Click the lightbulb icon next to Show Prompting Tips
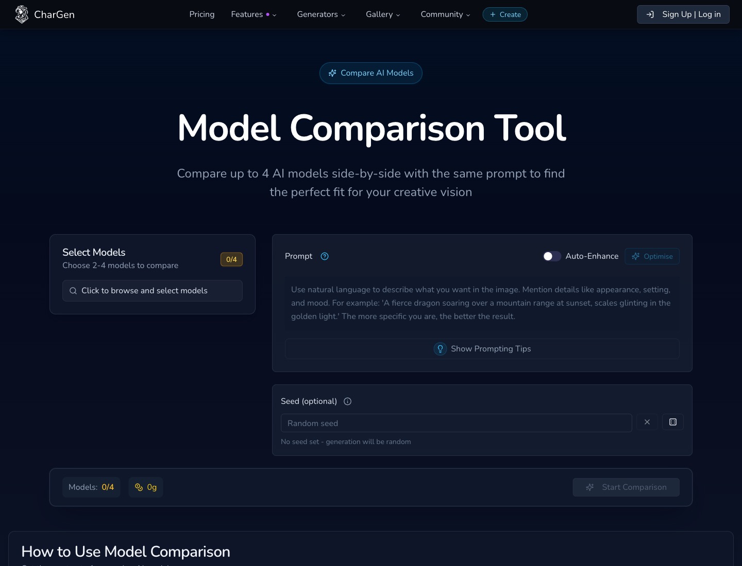Screen dimensions: 742x566 pyautogui.click(x=440, y=349)
